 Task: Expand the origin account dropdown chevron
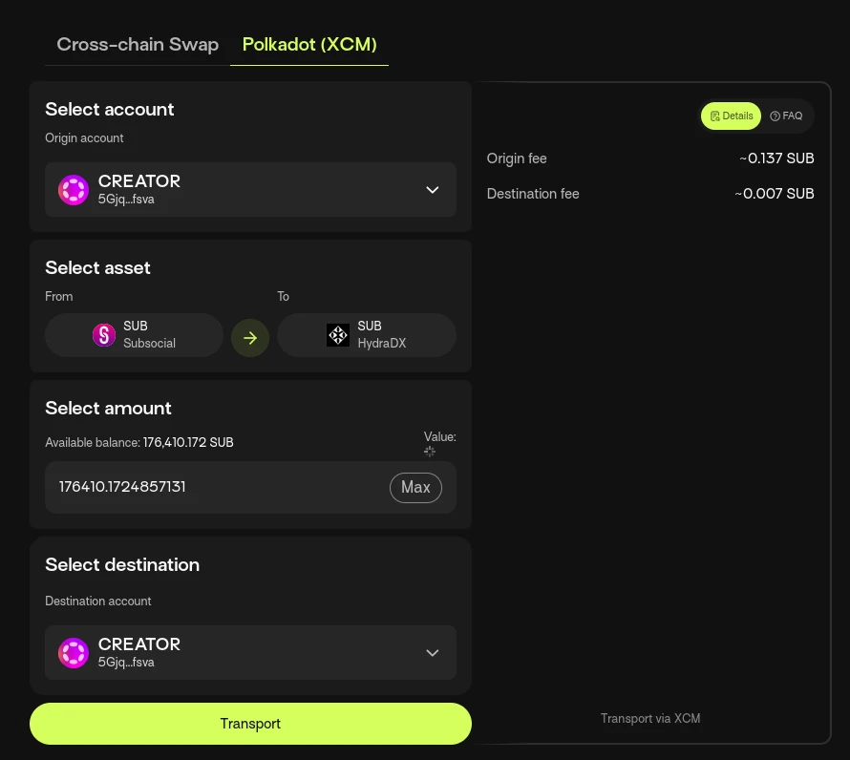pos(432,190)
